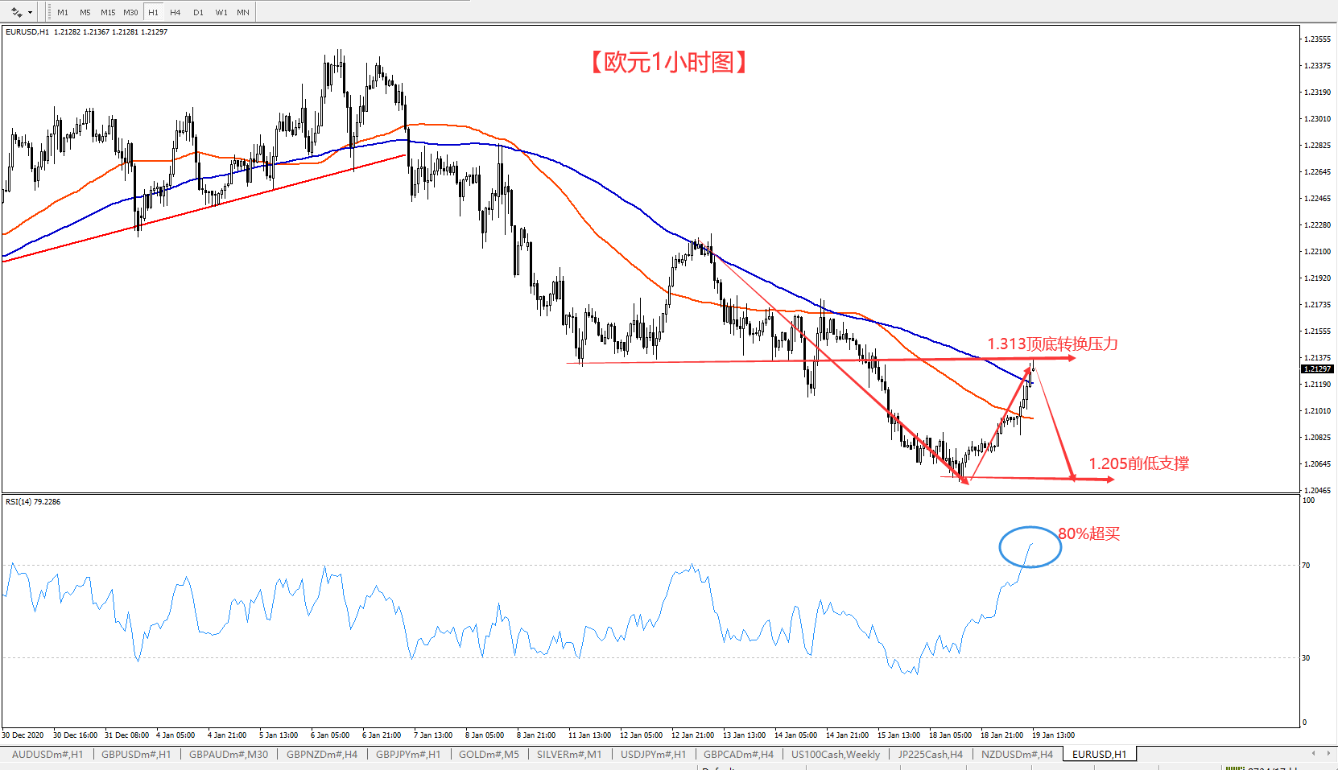Toggle the H1 timeframe button
The image size is (1338, 770).
point(153,12)
